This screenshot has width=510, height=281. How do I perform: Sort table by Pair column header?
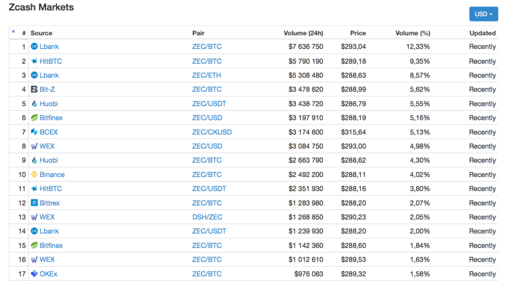tap(198, 33)
